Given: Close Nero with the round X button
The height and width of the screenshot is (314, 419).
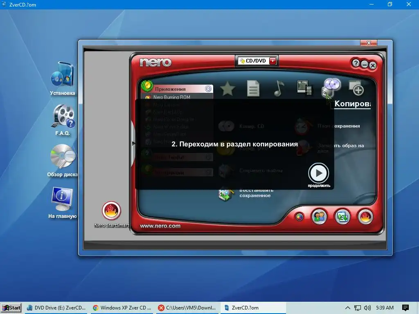Looking at the screenshot, I should 373,65.
